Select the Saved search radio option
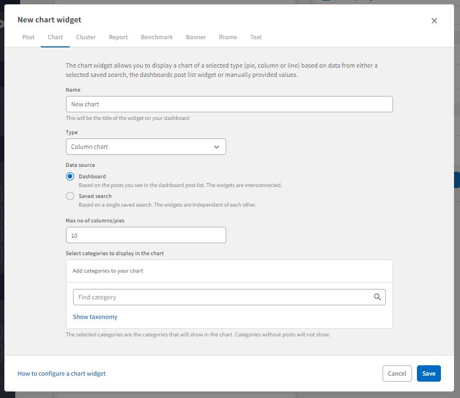The image size is (460, 398). pos(70,196)
